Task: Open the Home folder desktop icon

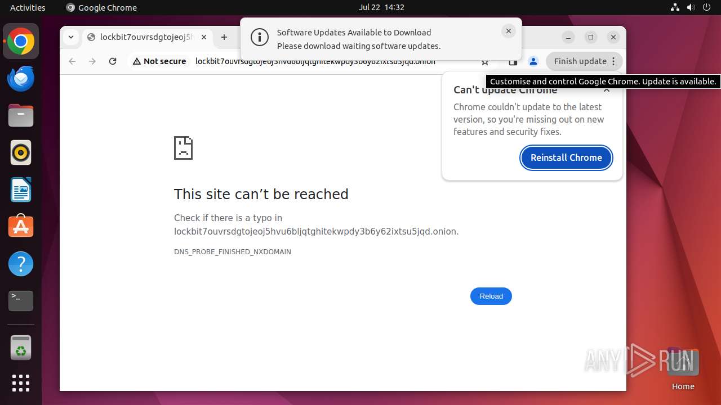Action: click(x=683, y=368)
